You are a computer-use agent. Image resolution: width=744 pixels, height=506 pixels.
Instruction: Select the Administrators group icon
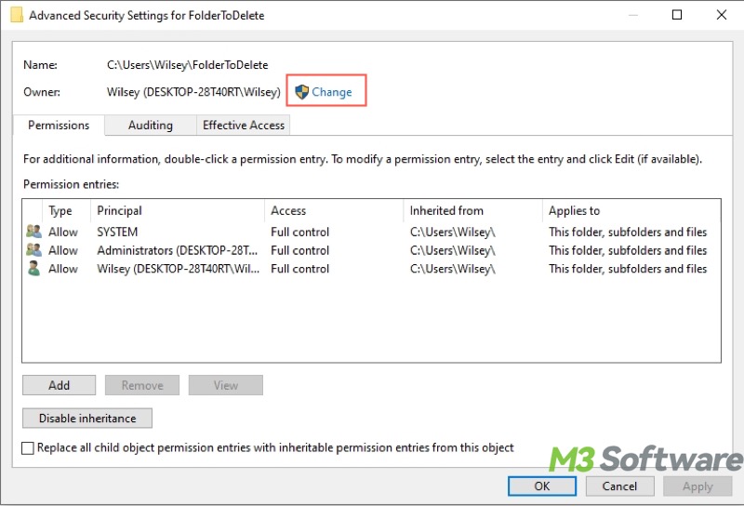33,250
